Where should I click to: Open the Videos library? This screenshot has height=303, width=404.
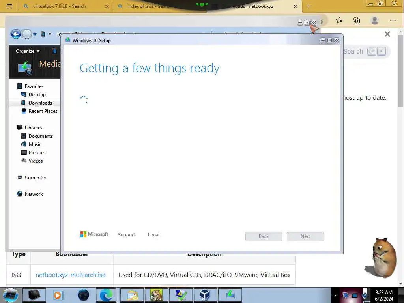click(x=36, y=161)
